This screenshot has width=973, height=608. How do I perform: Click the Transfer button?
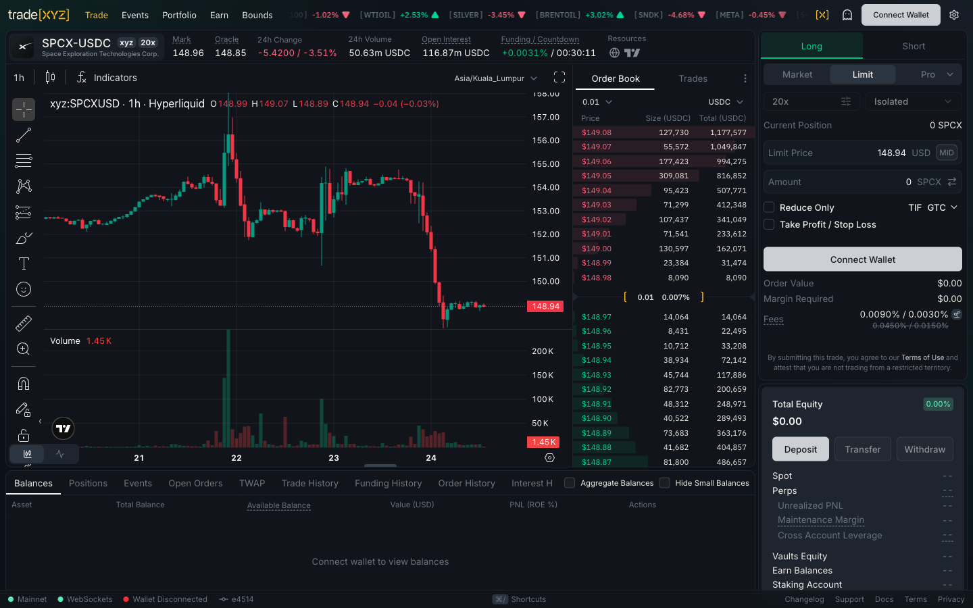pos(863,449)
